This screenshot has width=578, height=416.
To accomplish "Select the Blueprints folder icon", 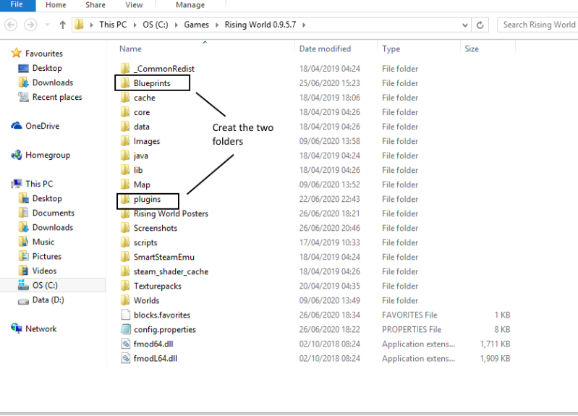I will click(x=124, y=83).
